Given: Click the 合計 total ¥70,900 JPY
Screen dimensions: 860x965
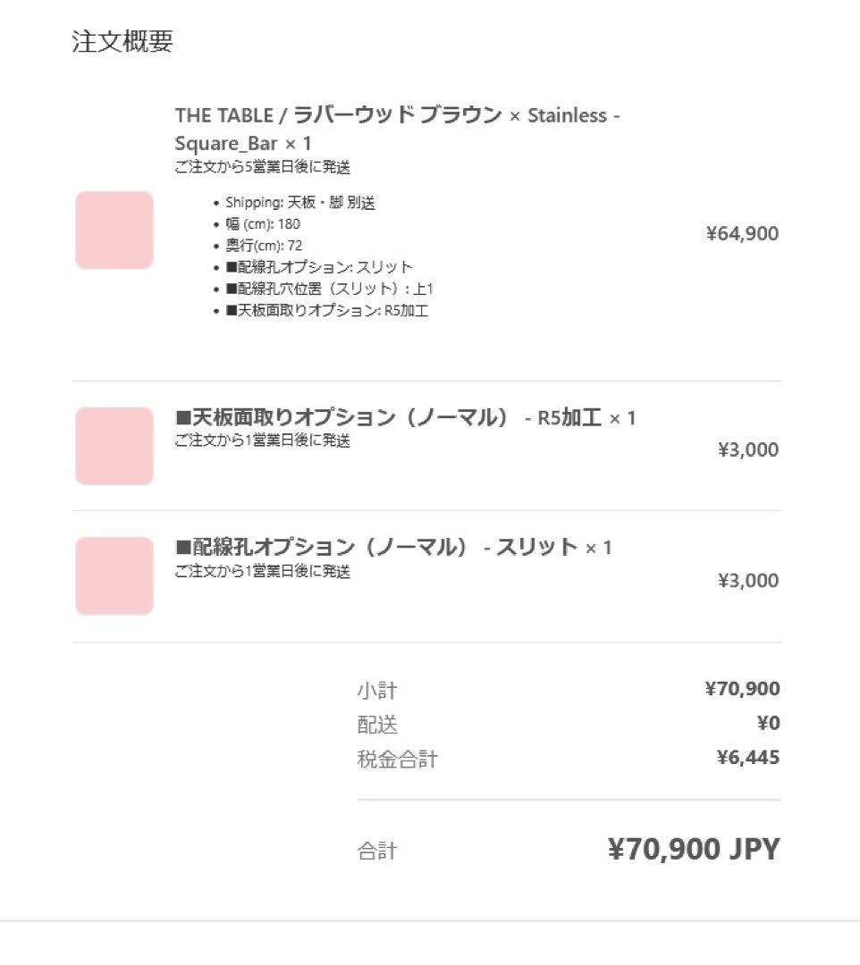Looking at the screenshot, I should 694,850.
